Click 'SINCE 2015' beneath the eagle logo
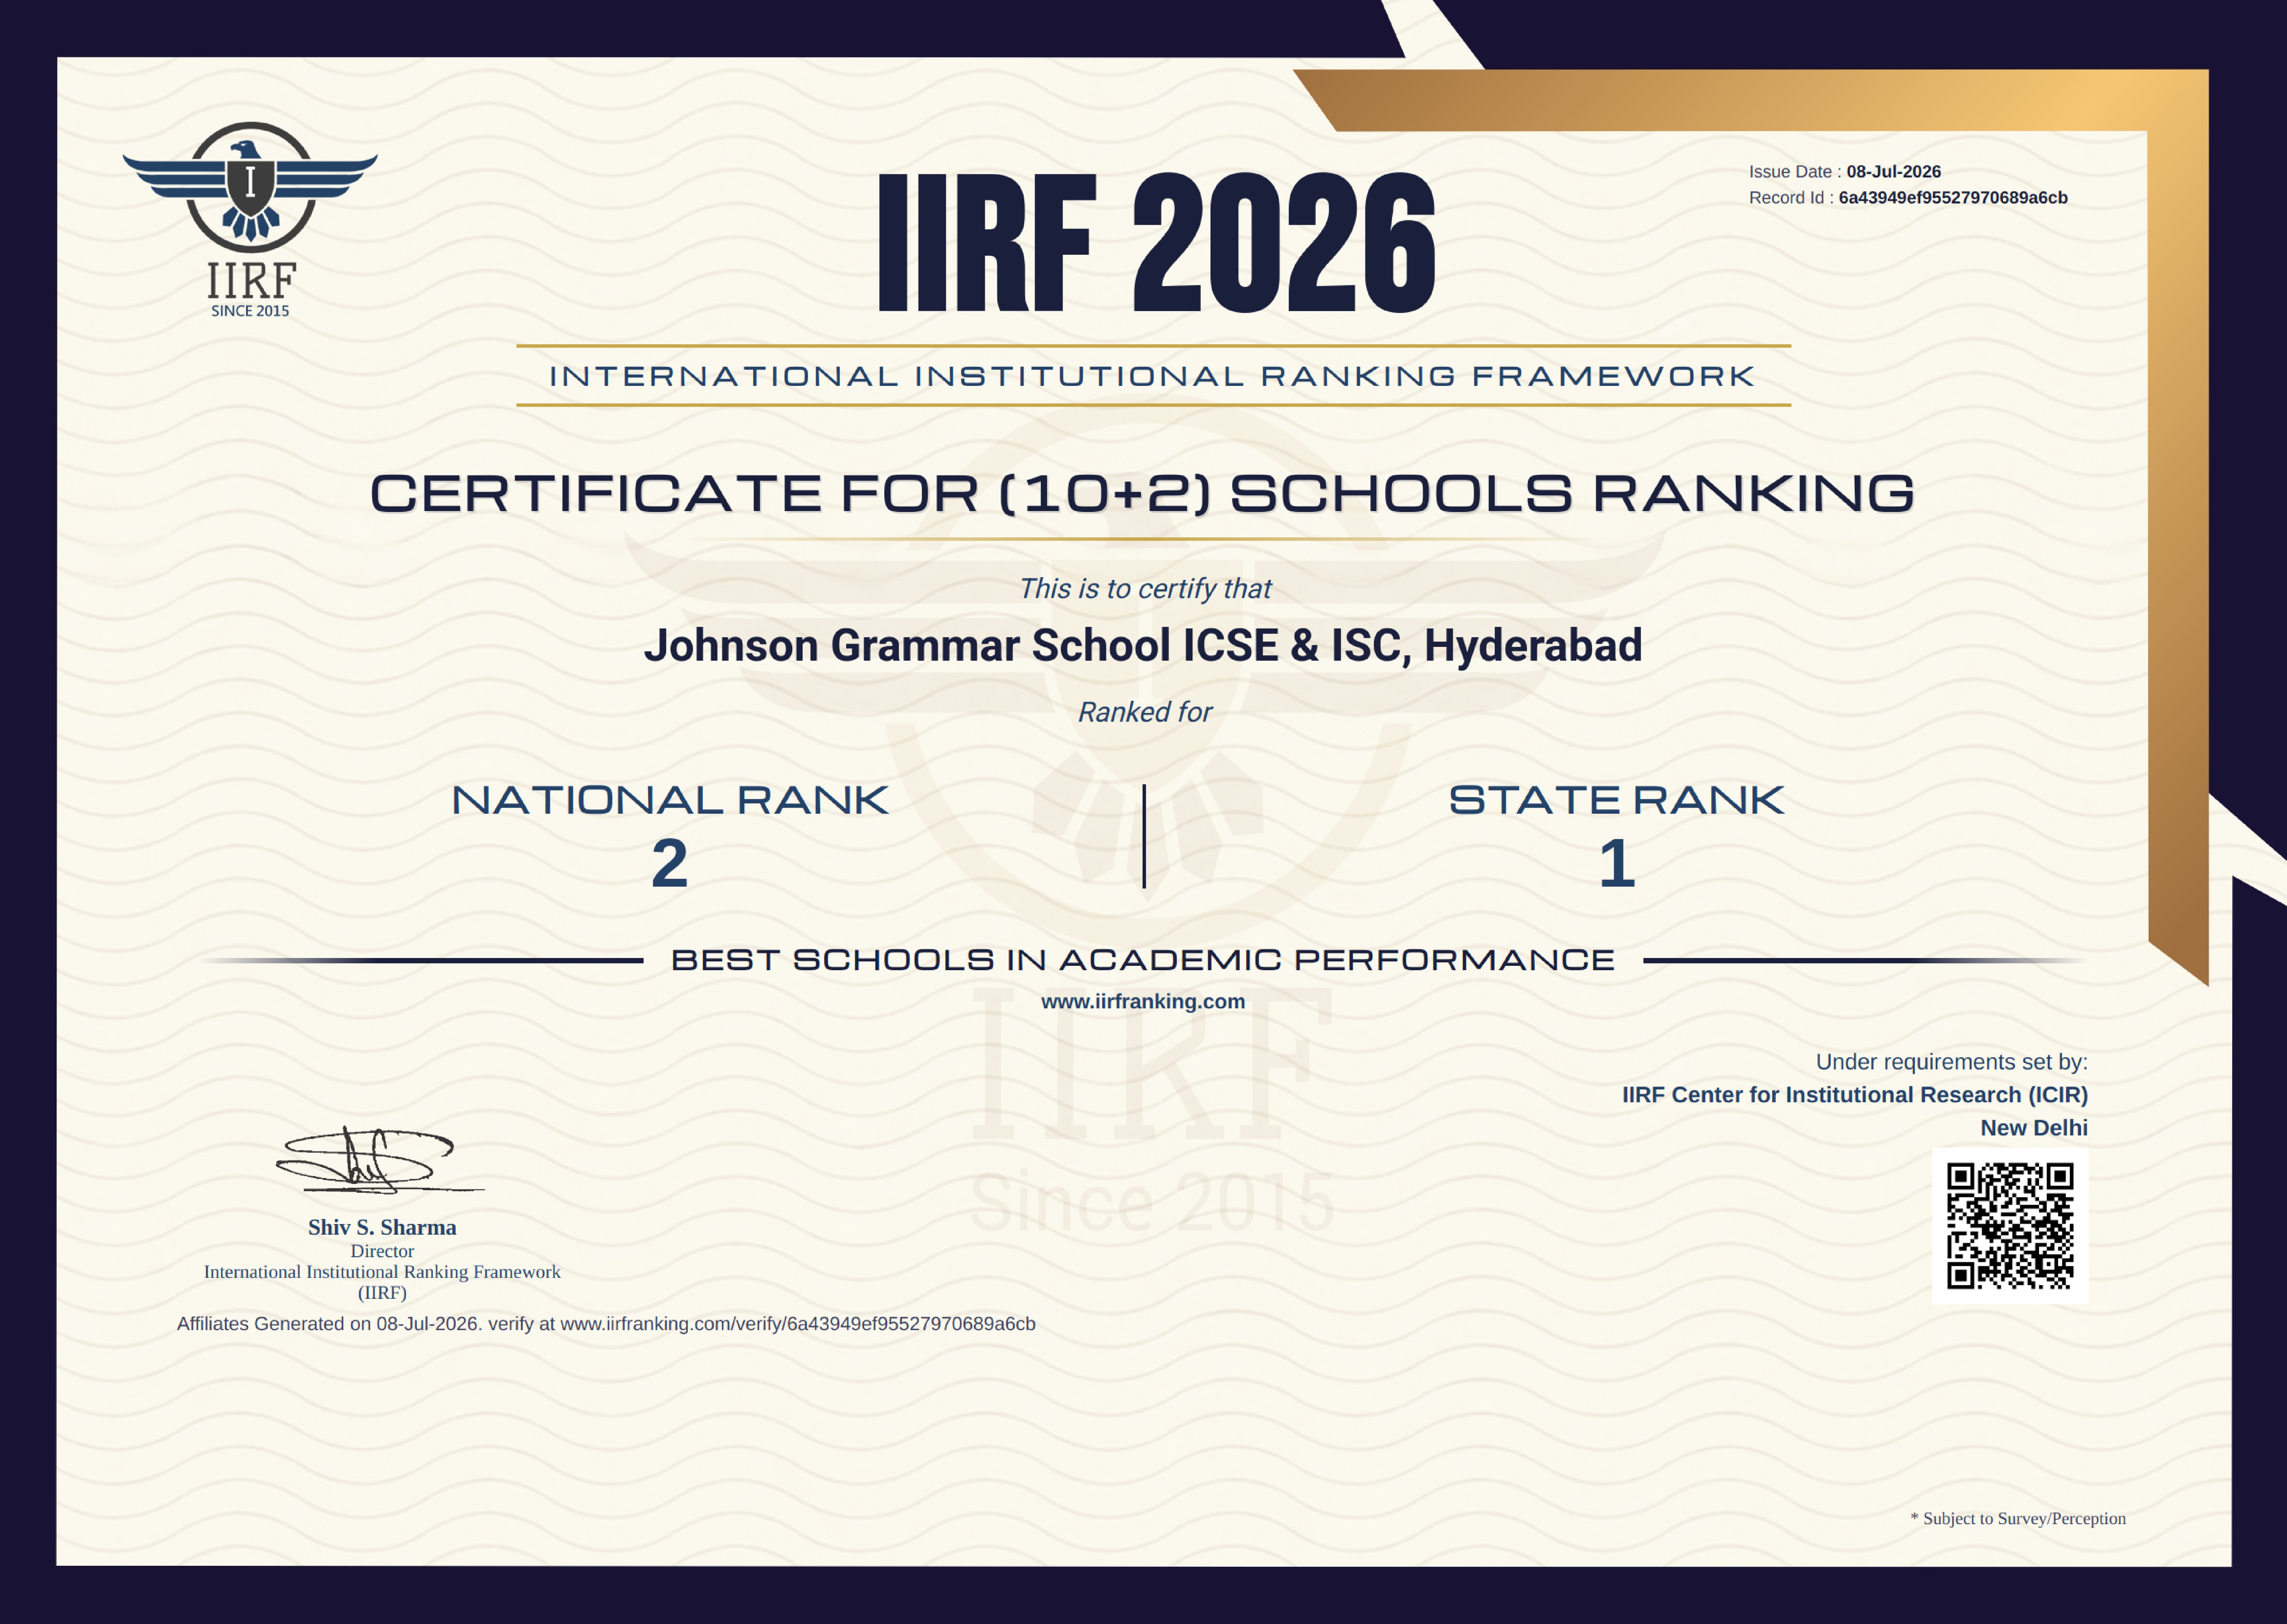 [x=250, y=311]
